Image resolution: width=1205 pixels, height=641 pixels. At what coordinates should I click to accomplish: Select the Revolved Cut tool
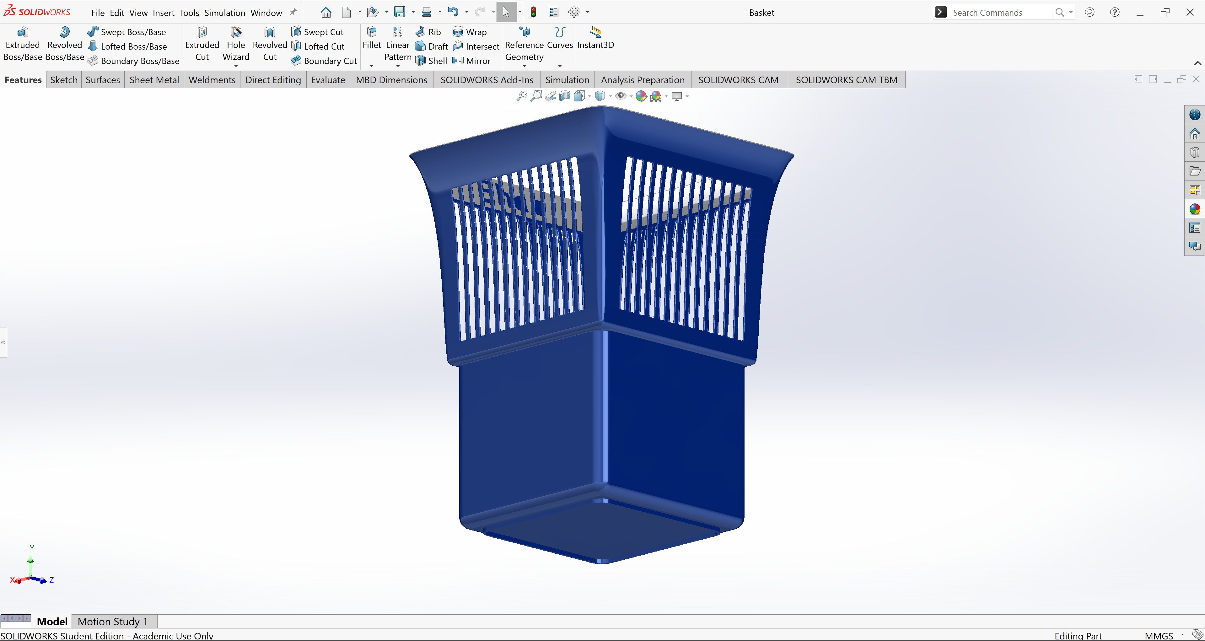point(270,44)
